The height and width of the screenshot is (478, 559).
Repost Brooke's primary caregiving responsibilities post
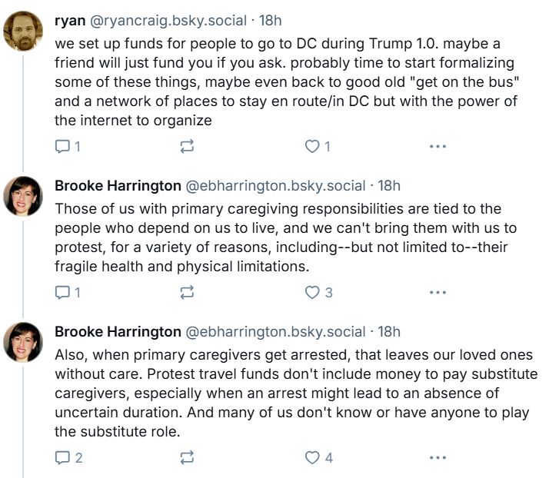click(x=187, y=293)
